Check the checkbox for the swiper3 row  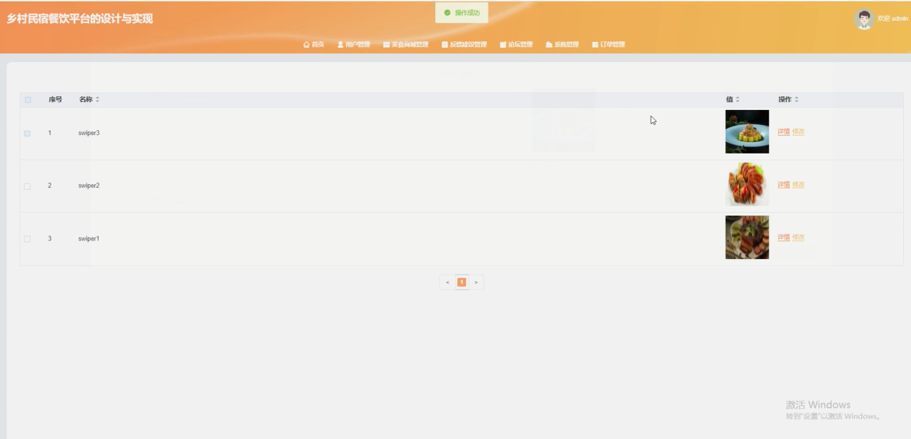pyautogui.click(x=27, y=133)
